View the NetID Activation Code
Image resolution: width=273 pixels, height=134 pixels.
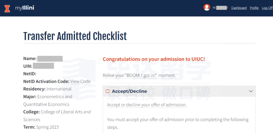click(x=80, y=81)
